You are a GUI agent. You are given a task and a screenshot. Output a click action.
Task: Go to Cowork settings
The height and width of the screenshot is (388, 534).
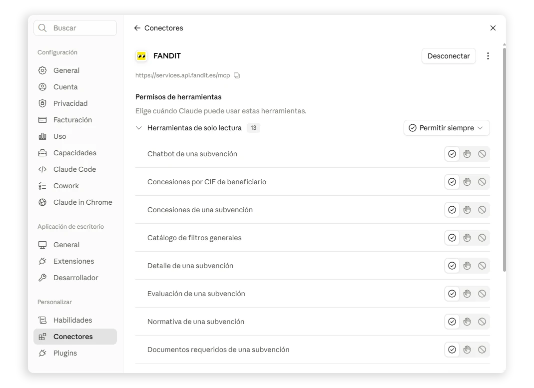(x=75, y=186)
